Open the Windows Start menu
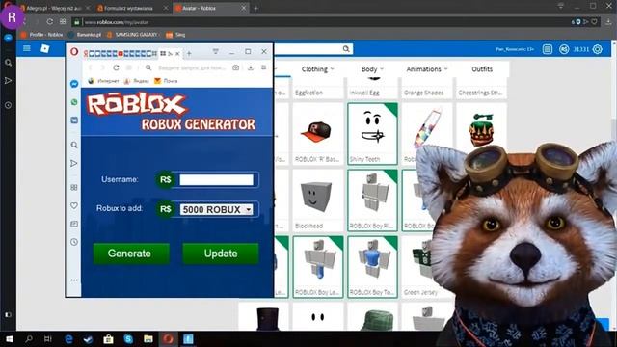Viewport: 617px width, 347px height. pos(9,338)
